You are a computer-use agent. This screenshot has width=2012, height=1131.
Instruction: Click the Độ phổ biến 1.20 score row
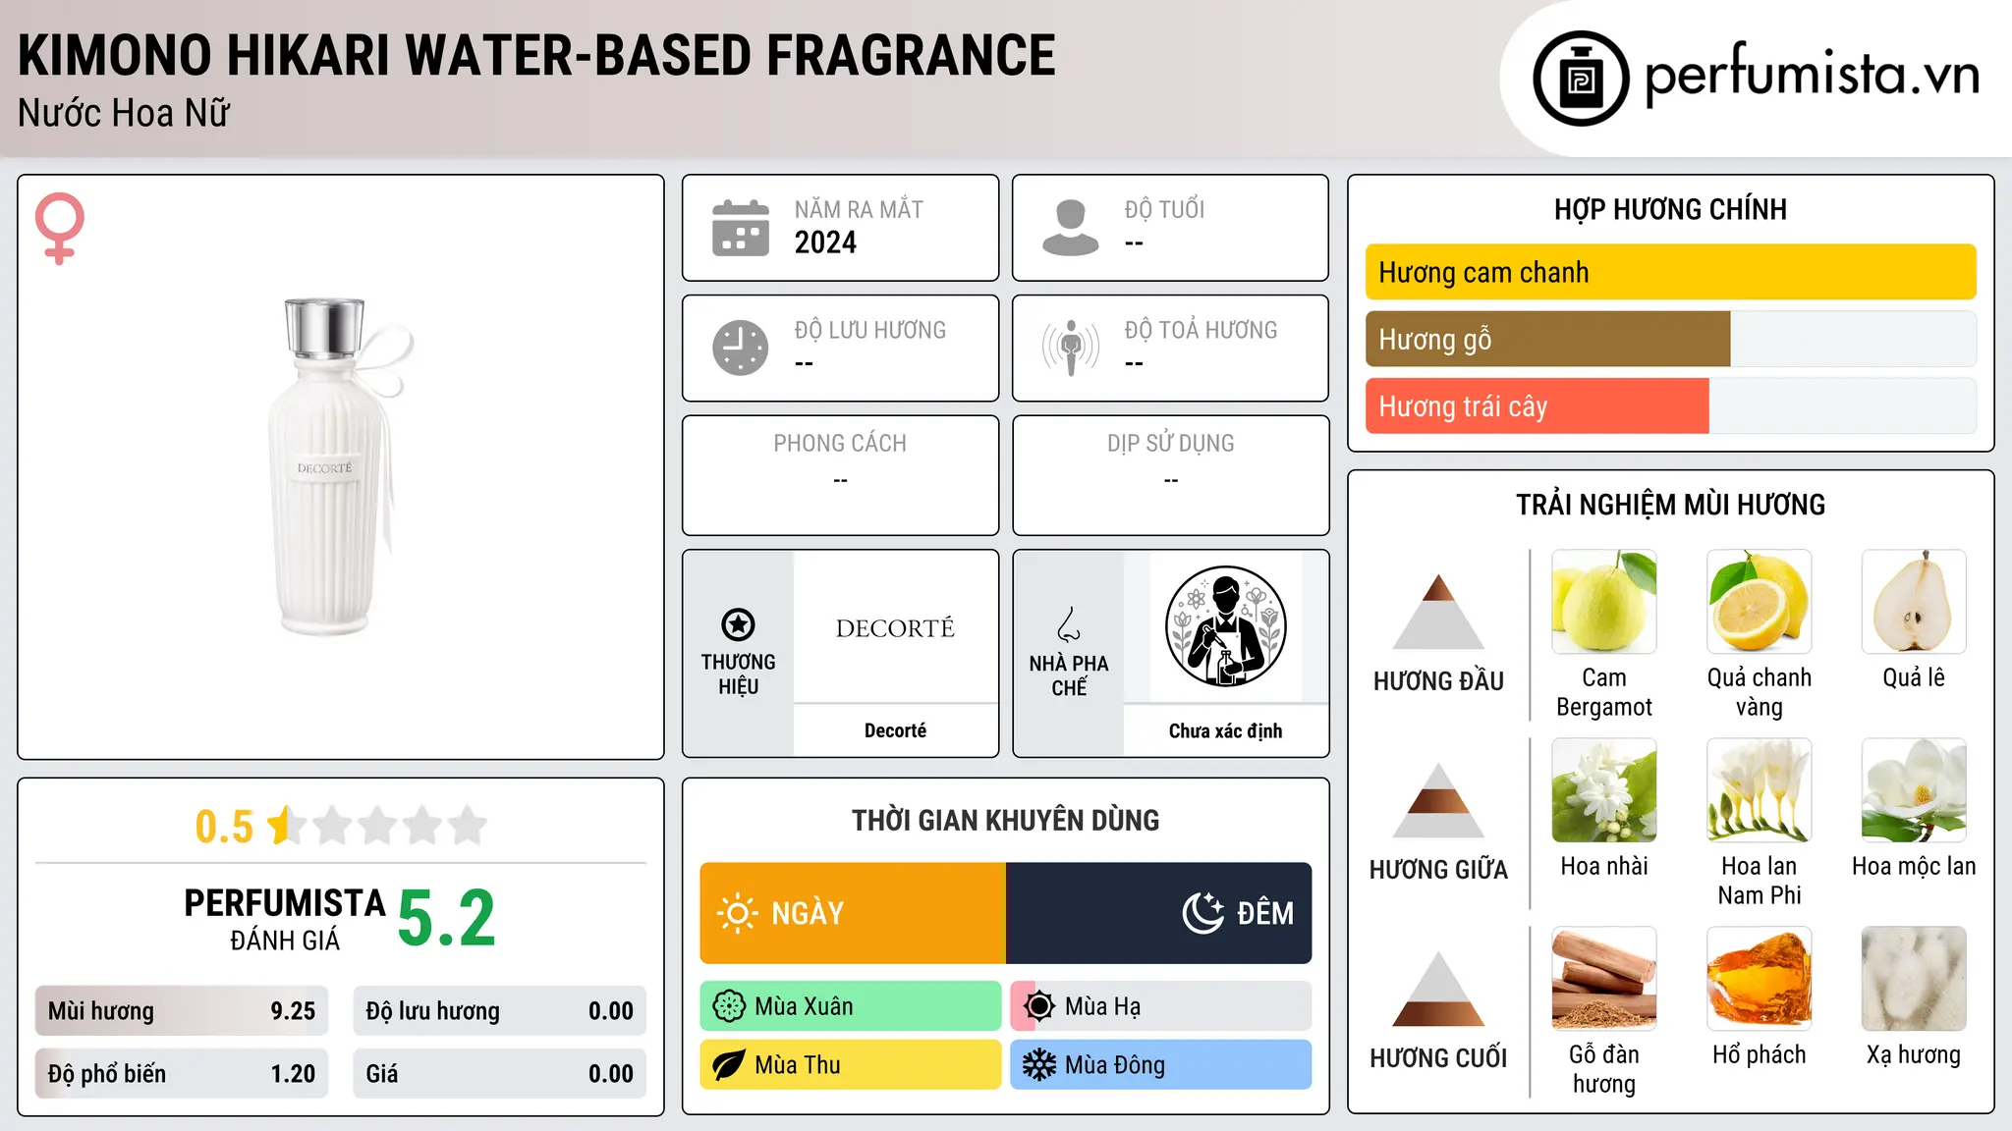pyautogui.click(x=182, y=1074)
